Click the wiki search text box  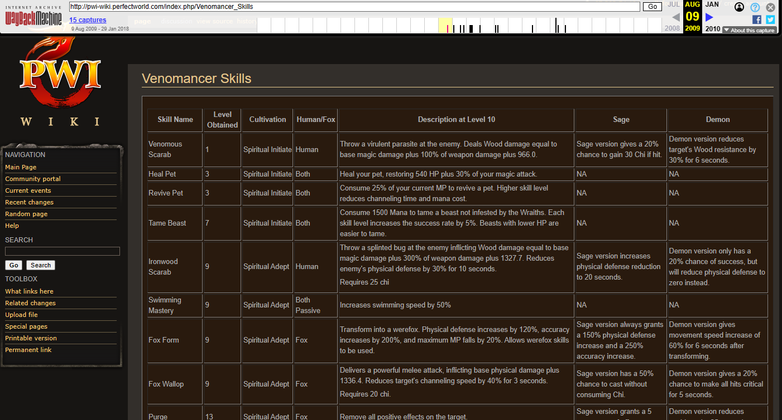click(63, 251)
